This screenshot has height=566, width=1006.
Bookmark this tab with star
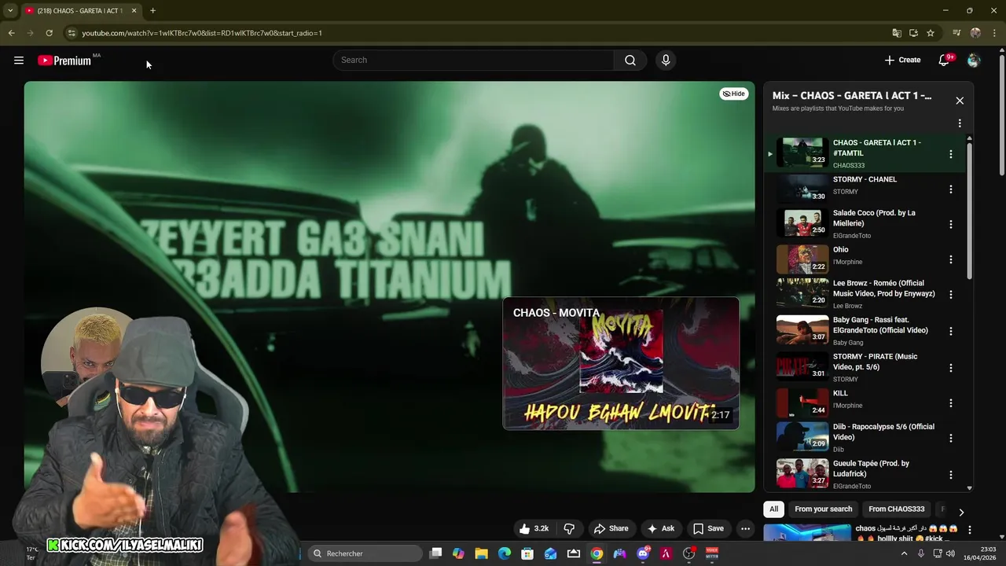[931, 33]
